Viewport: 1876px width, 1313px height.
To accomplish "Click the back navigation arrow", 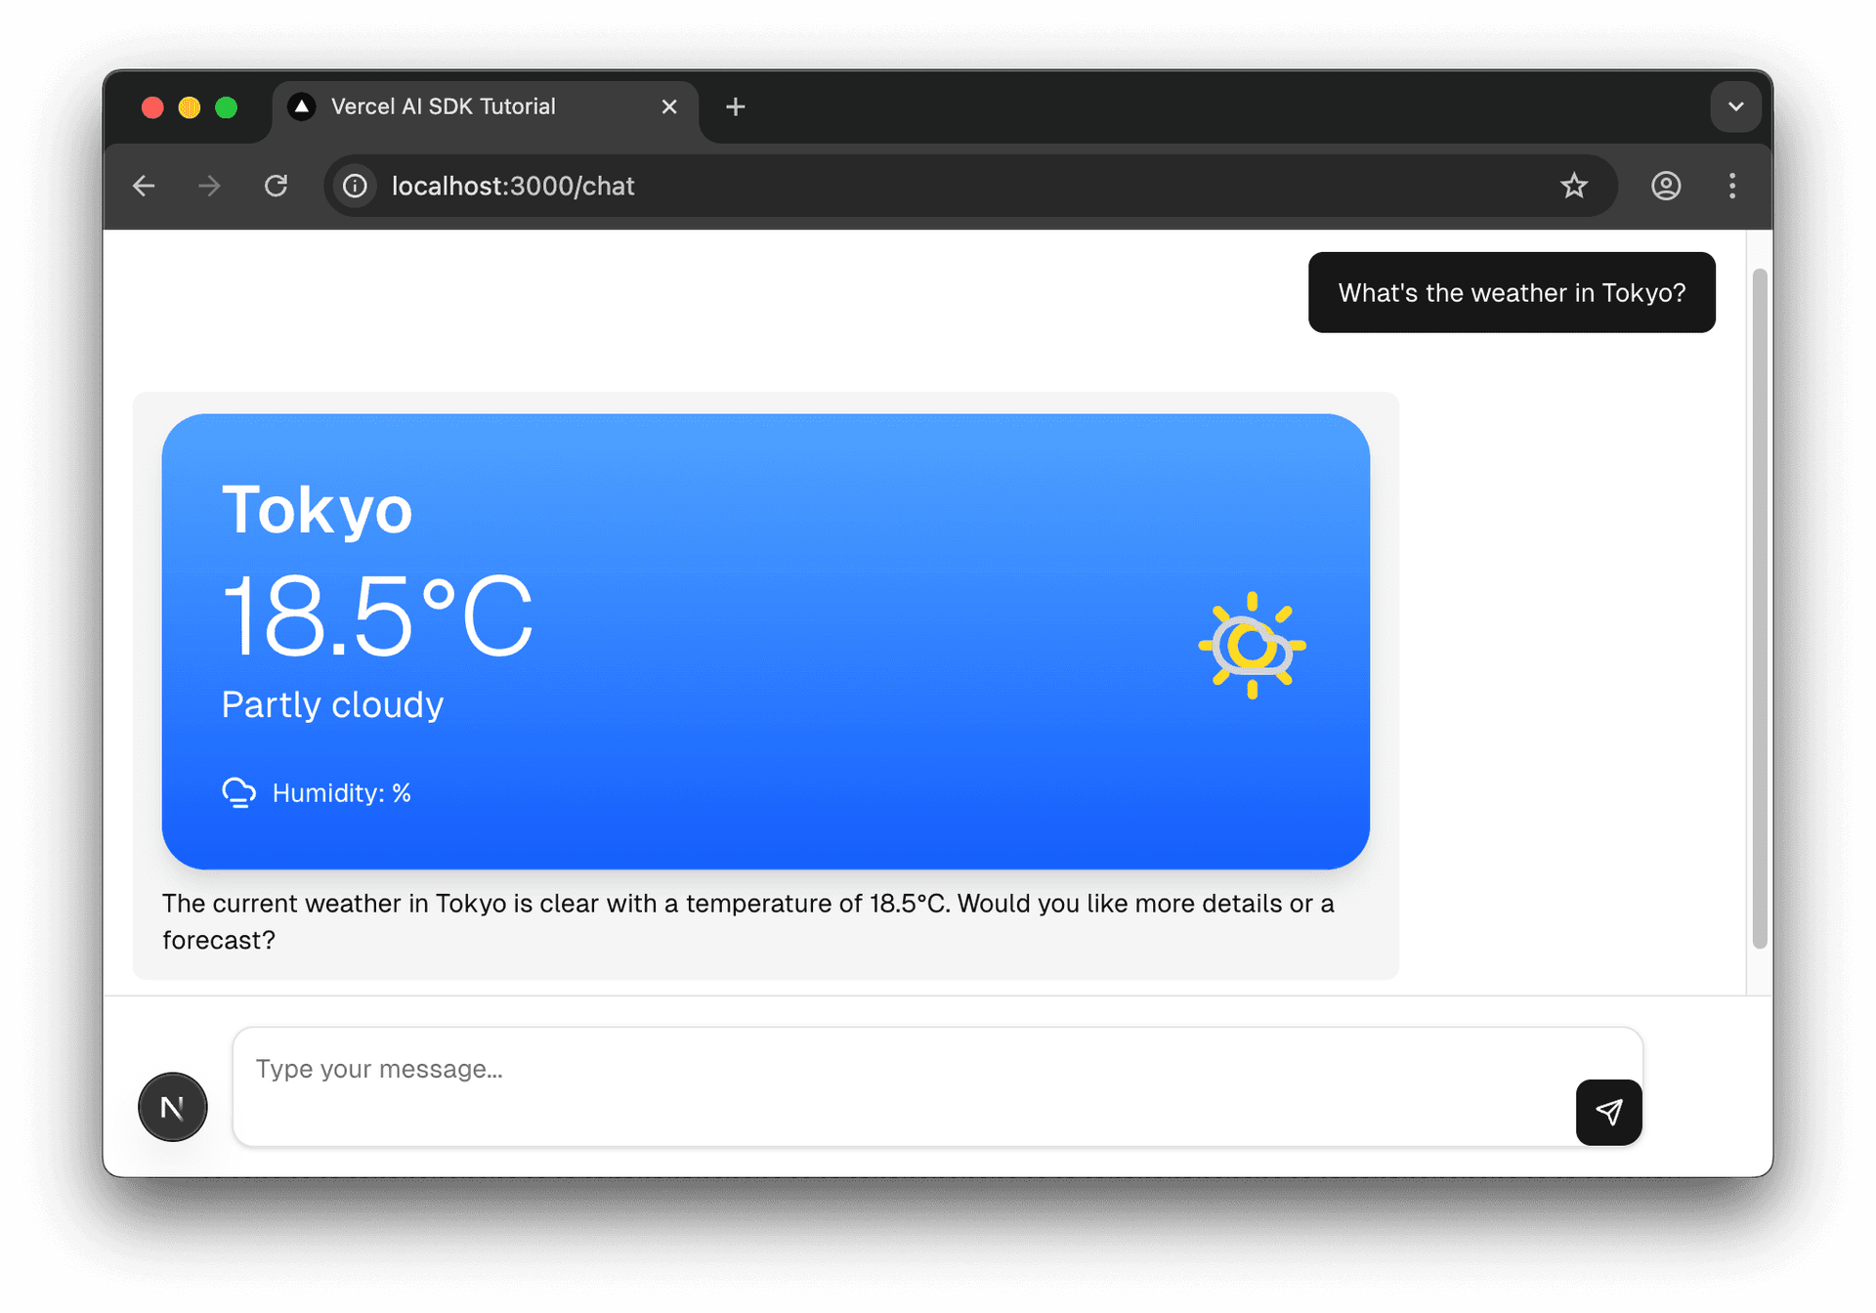I will pos(144,186).
